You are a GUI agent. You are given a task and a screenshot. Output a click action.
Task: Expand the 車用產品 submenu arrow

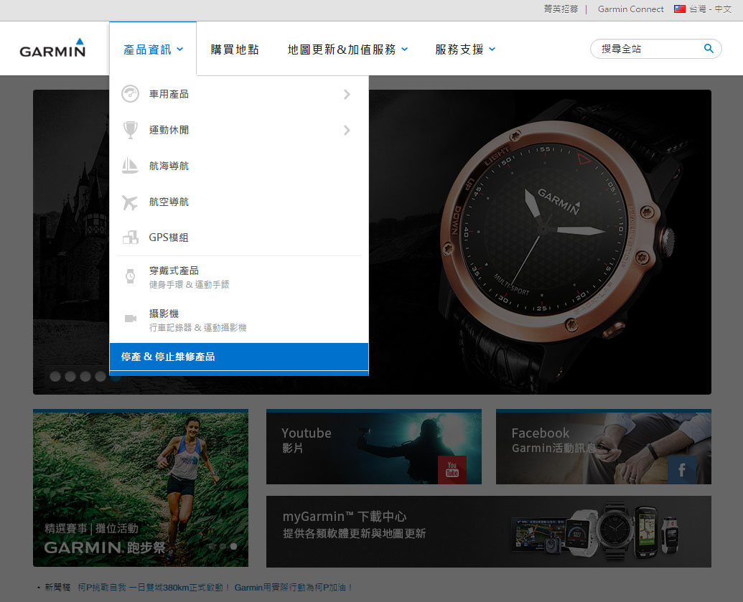click(347, 94)
